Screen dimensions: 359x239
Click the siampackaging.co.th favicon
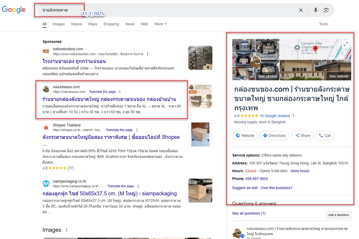pos(46,183)
